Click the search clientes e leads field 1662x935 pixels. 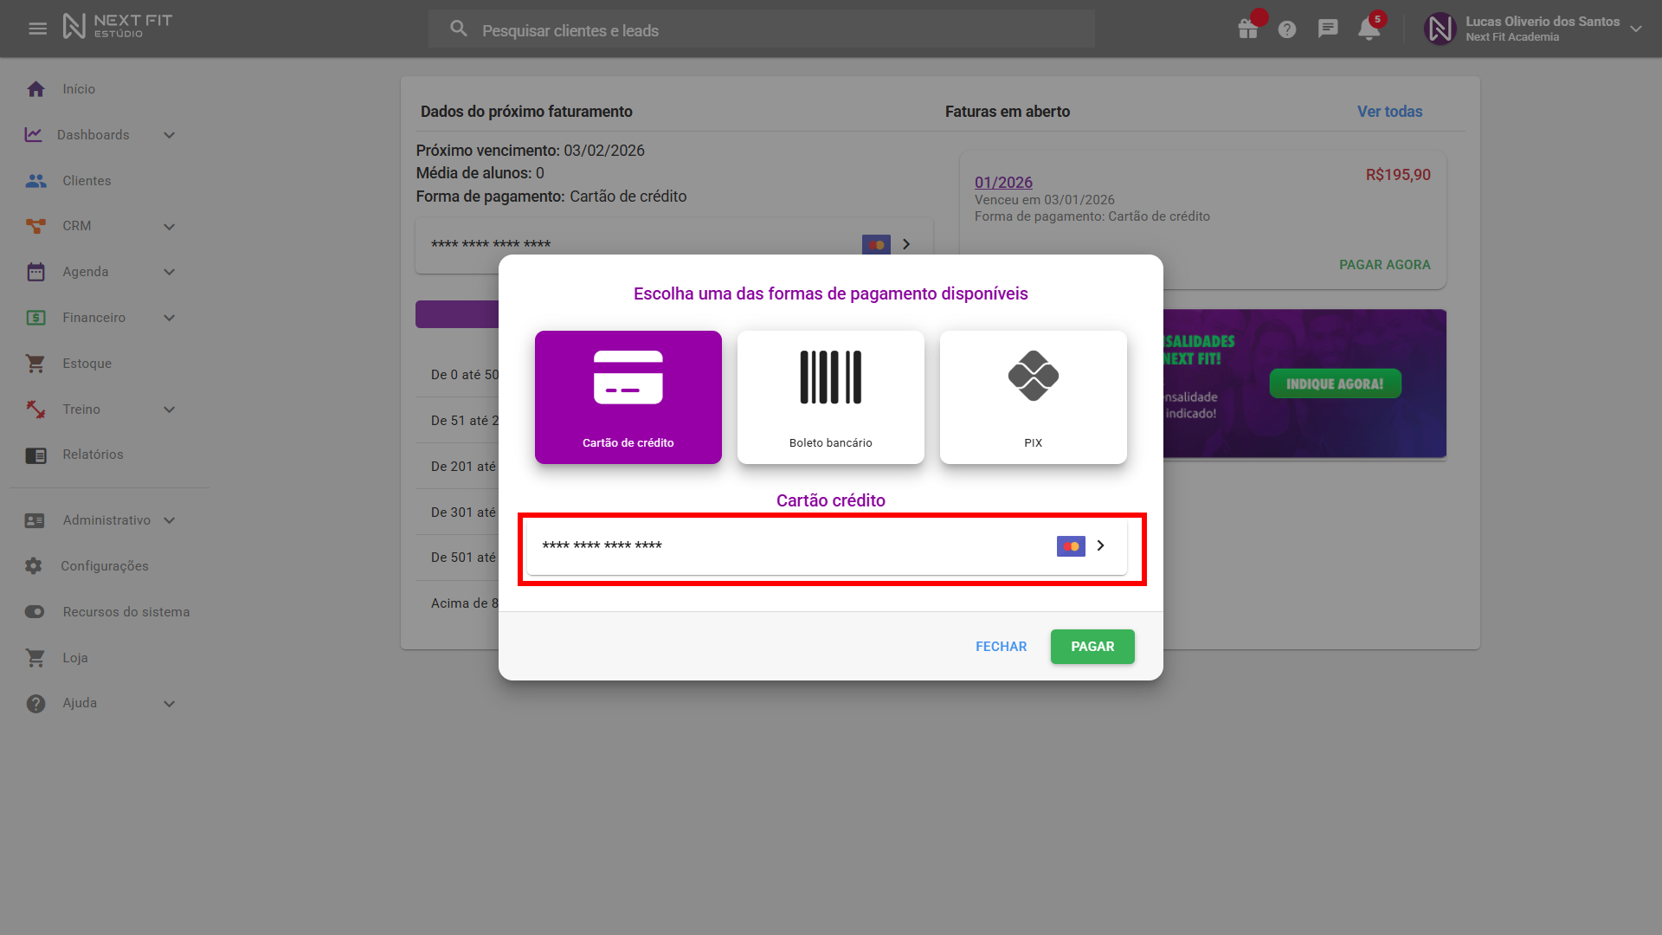(x=762, y=30)
